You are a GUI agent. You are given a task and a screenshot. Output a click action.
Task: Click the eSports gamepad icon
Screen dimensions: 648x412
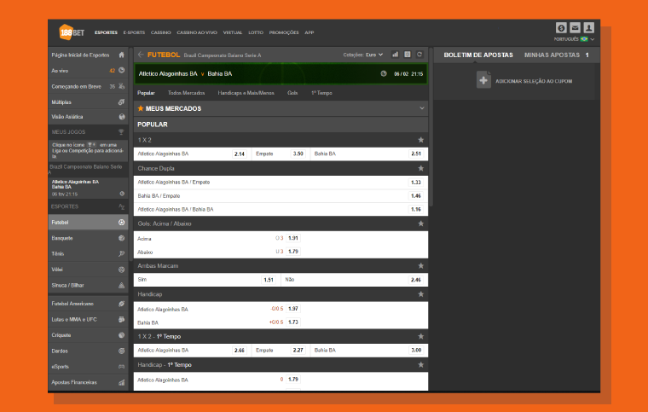(121, 367)
